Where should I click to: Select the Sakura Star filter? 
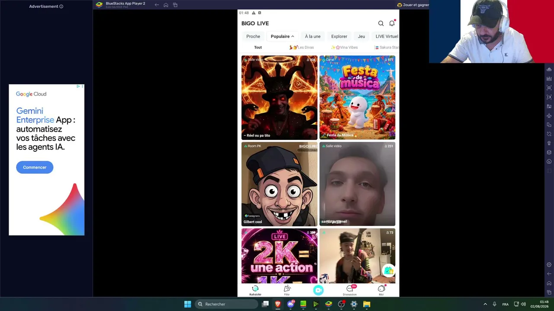coord(387,48)
